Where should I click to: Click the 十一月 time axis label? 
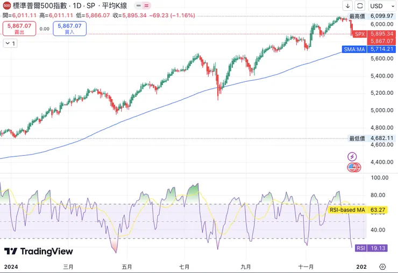[x=306, y=267]
